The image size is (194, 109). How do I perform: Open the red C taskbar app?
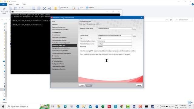click(140, 106)
